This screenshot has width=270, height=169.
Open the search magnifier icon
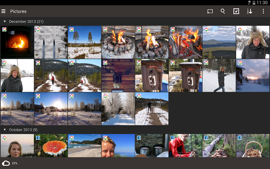click(223, 11)
